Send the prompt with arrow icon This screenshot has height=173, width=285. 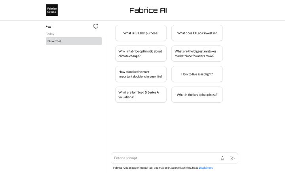232,158
